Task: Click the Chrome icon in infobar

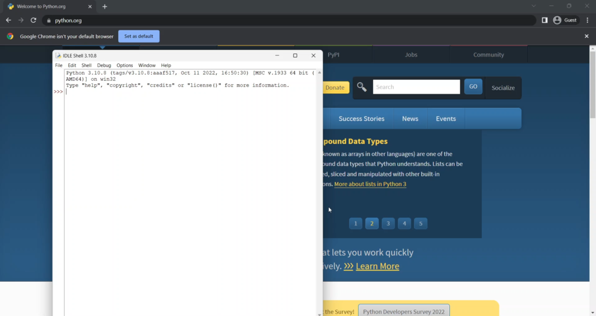Action: (x=10, y=36)
